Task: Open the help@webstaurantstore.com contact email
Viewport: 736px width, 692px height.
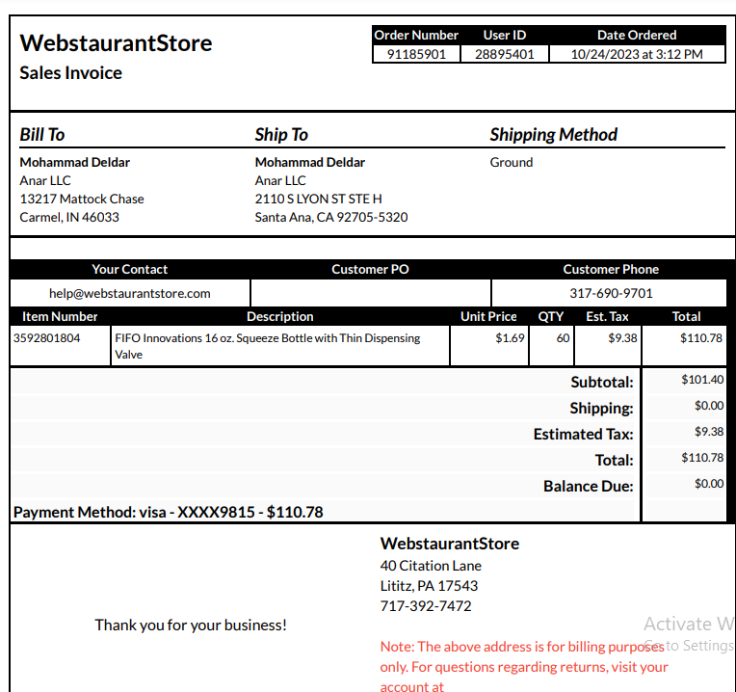Action: pyautogui.click(x=130, y=293)
